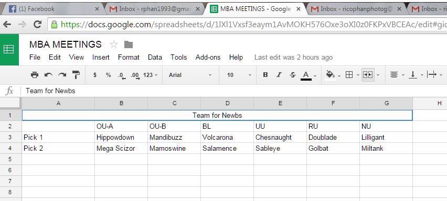Open the Add-ons menu
This screenshot has width=447, height=201.
click(208, 58)
